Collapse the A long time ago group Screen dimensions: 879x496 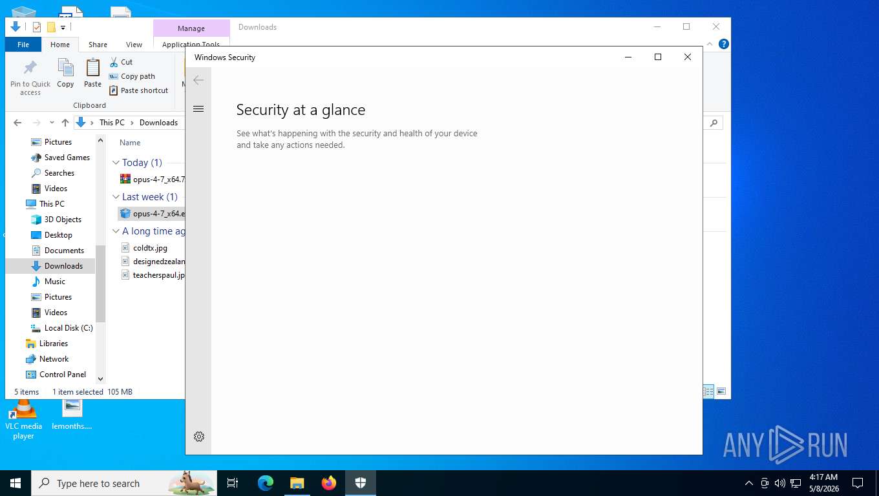[x=116, y=231]
